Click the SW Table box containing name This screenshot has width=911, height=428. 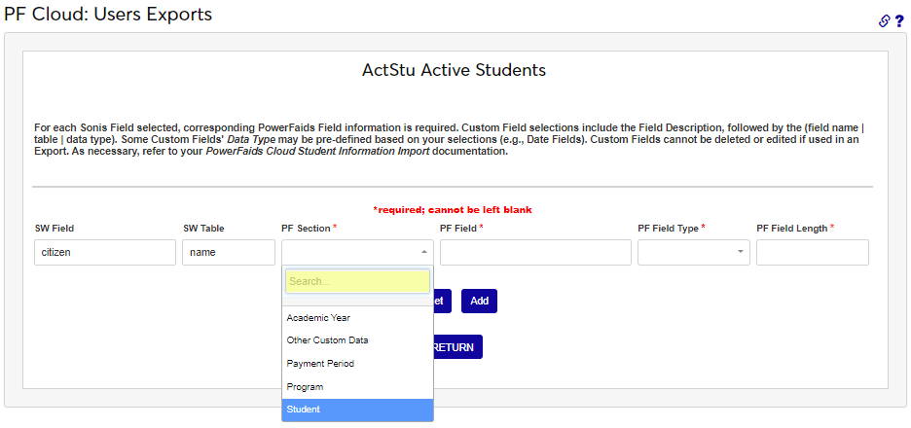coord(228,252)
